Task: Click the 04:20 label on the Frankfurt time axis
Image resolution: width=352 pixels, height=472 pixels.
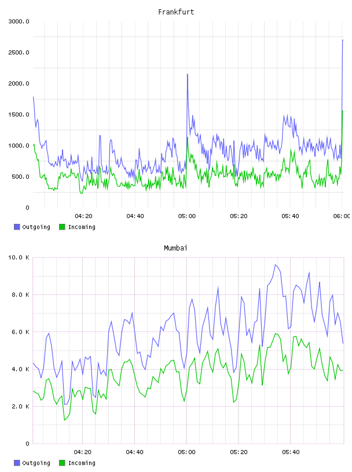Action: click(x=83, y=216)
